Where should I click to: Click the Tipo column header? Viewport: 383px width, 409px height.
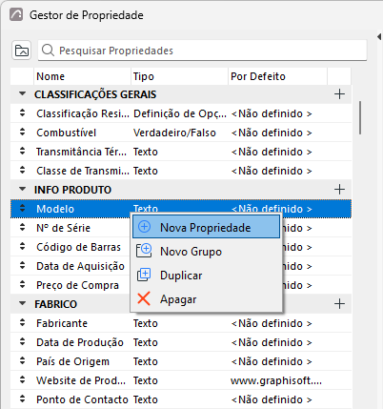pos(179,76)
